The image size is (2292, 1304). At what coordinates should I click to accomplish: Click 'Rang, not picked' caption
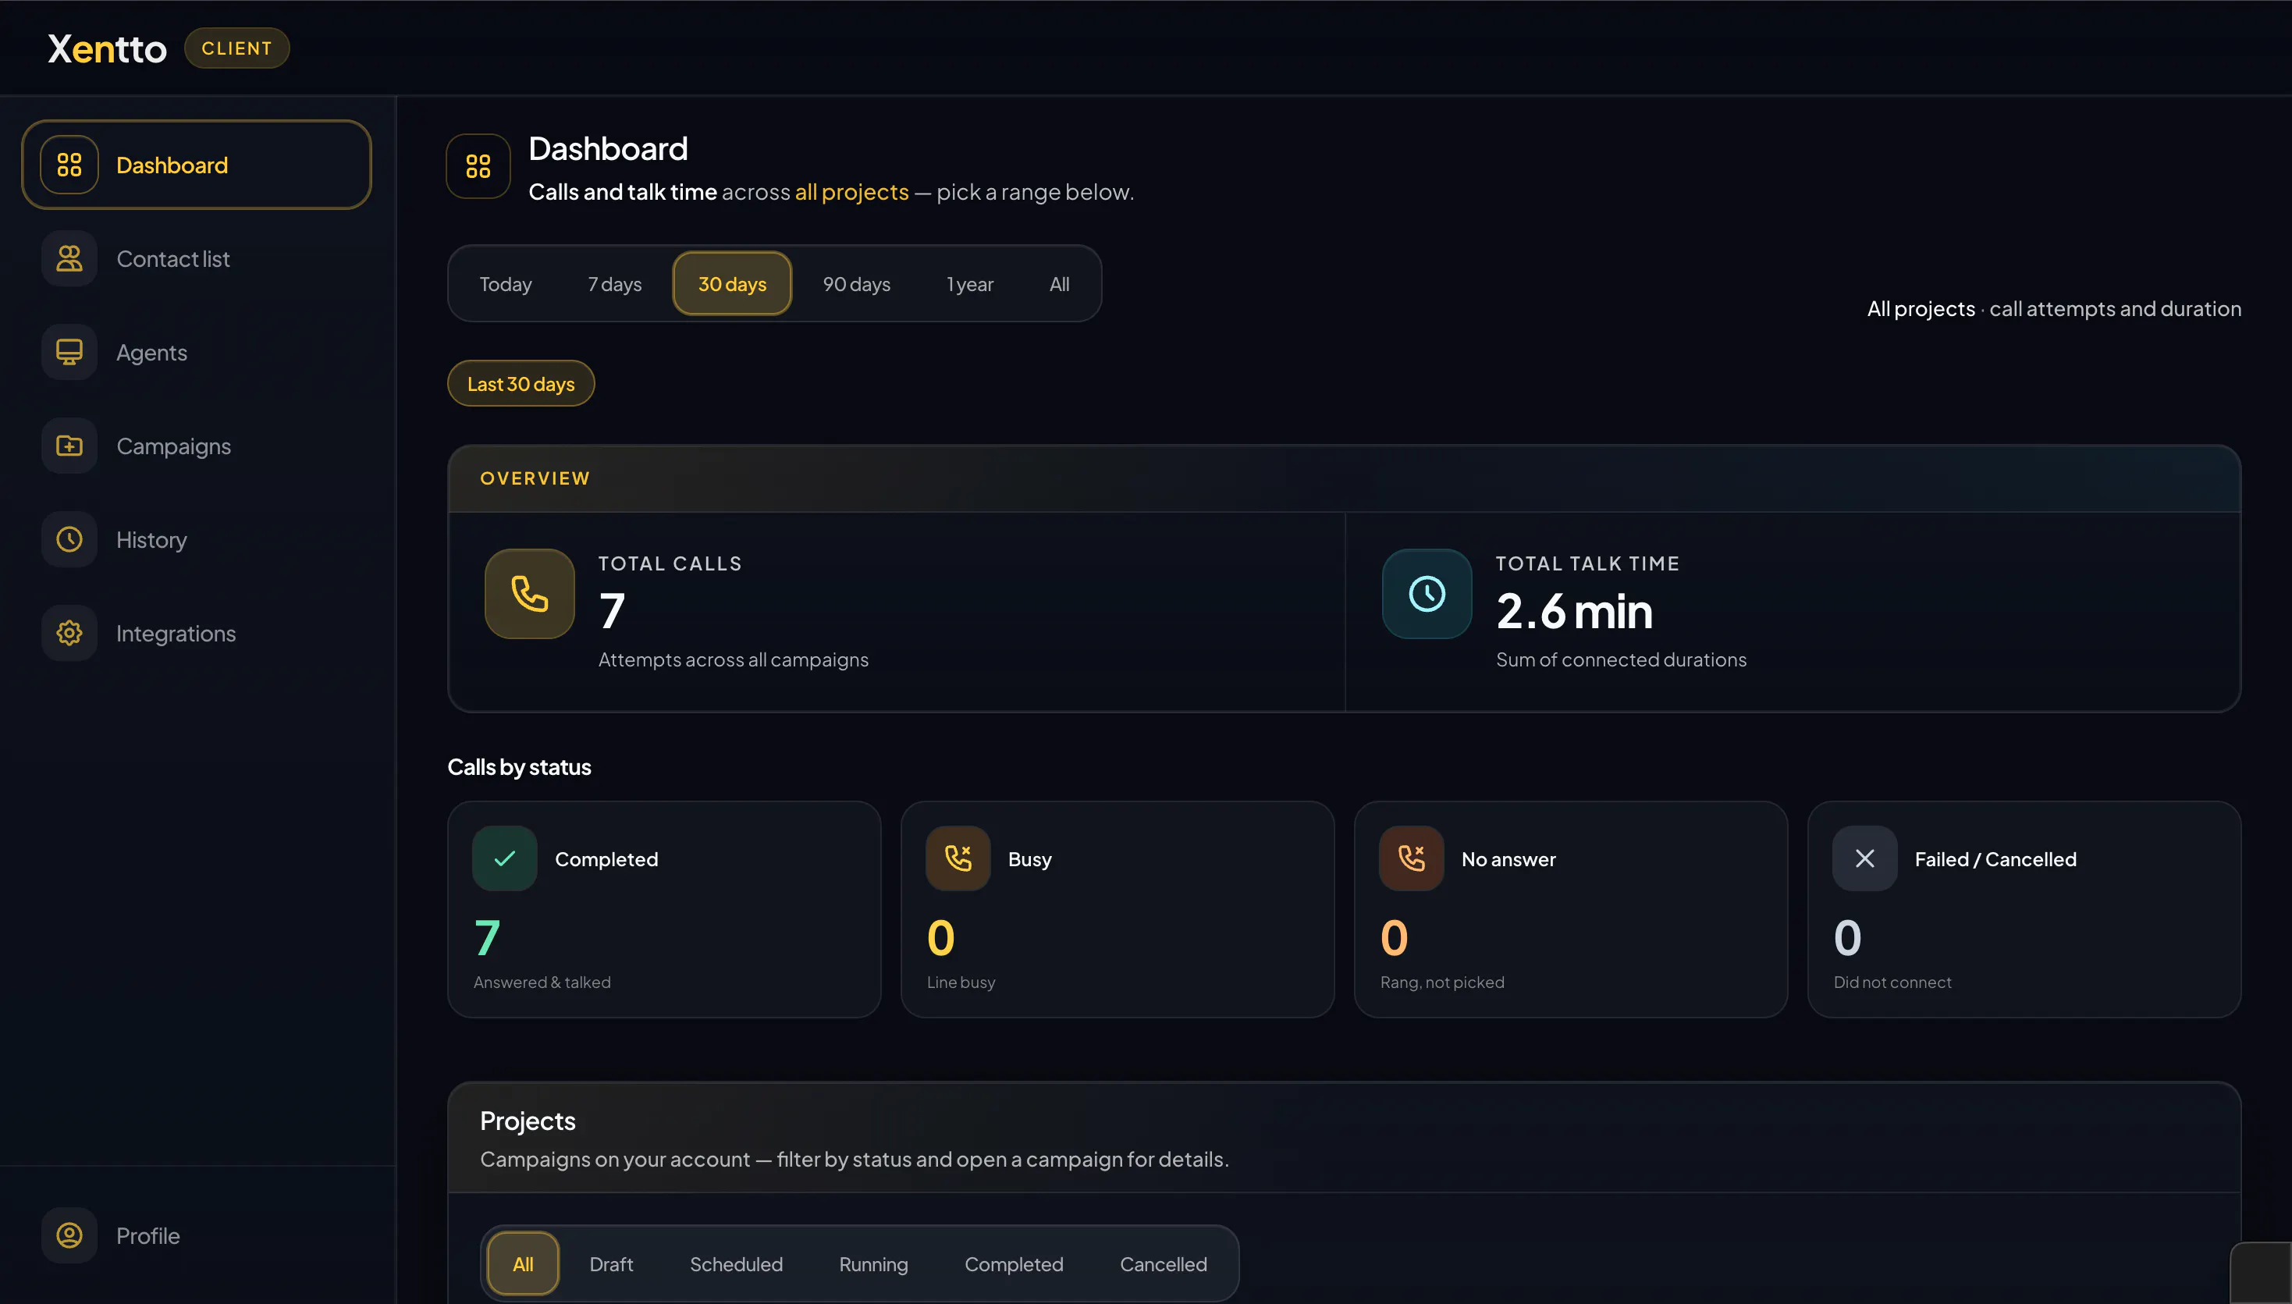1442,982
